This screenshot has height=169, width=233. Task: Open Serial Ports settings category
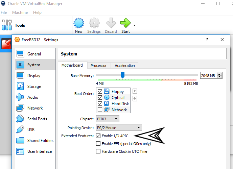pos(36,119)
